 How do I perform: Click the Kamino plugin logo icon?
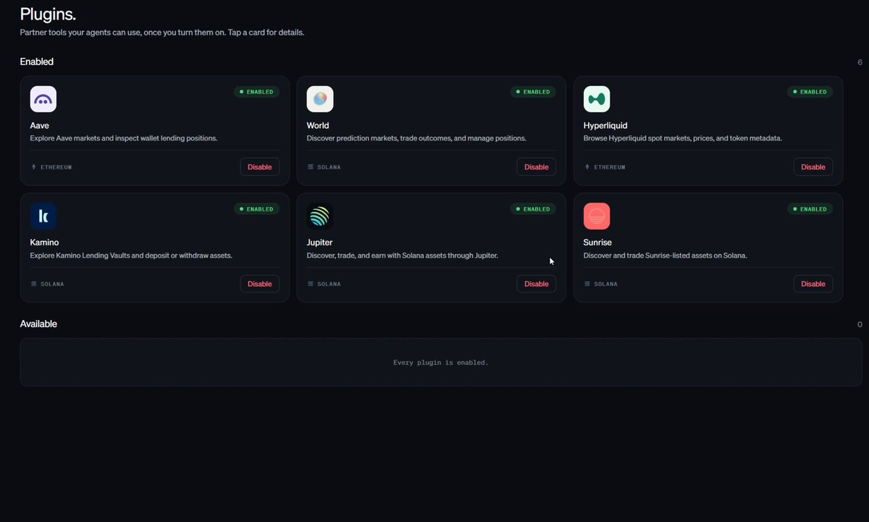coord(43,216)
